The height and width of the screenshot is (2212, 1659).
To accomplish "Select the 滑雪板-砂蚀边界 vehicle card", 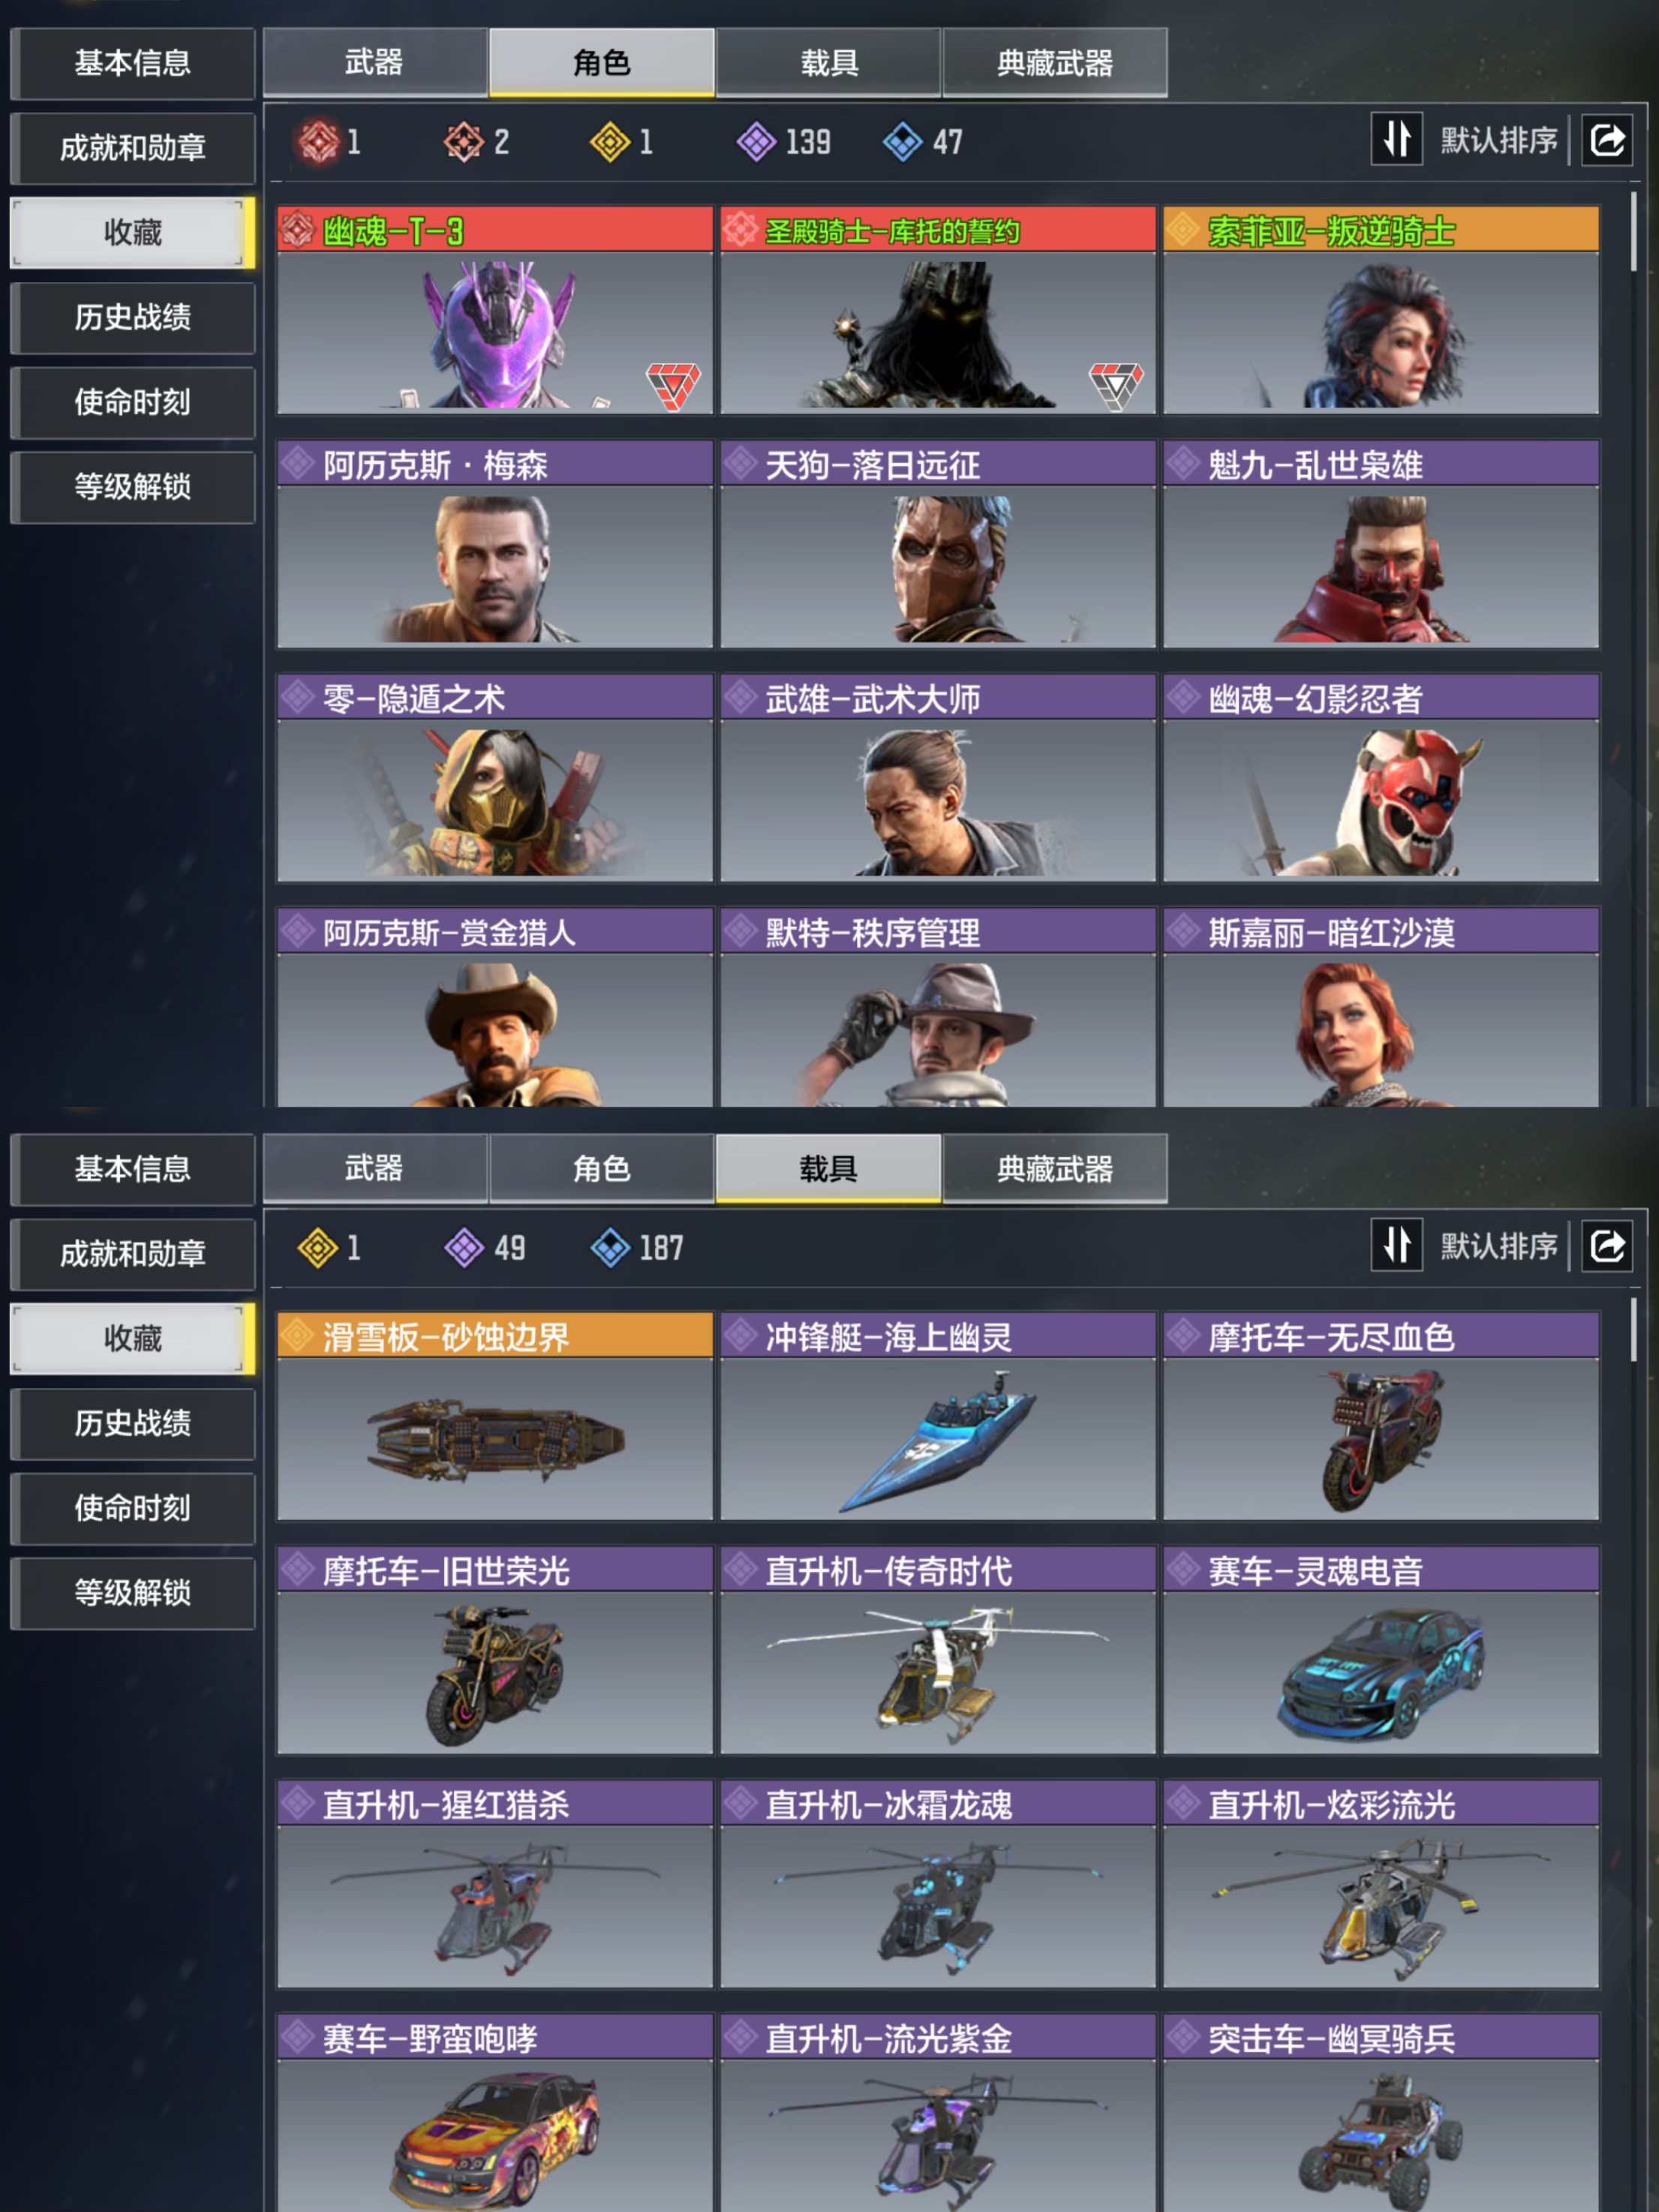I will point(495,1416).
